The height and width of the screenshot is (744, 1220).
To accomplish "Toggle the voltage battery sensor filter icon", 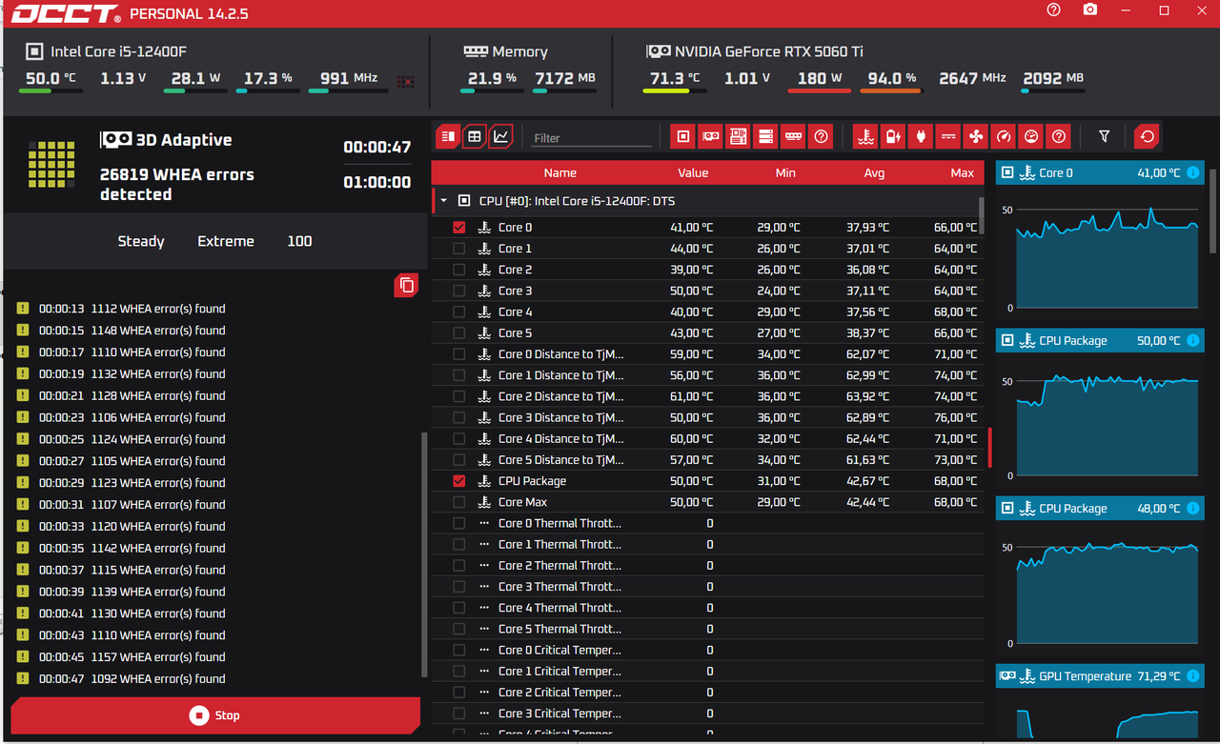I will pyautogui.click(x=893, y=137).
